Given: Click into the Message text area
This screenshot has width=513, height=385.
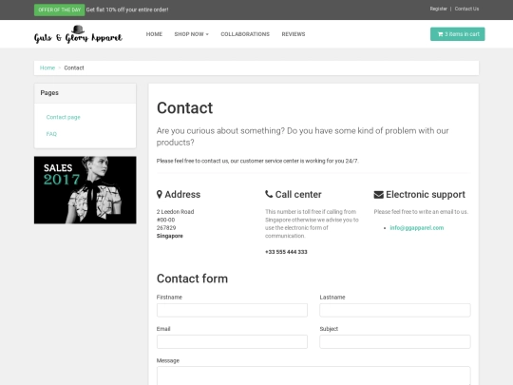Looking at the screenshot, I should pos(313,375).
